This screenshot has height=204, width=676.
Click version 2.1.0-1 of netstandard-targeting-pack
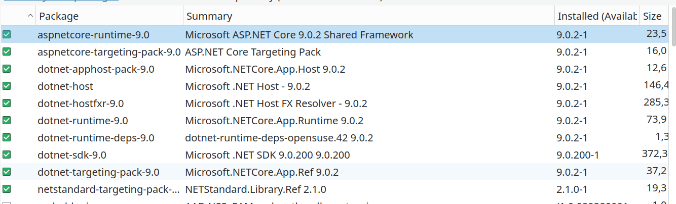click(572, 189)
